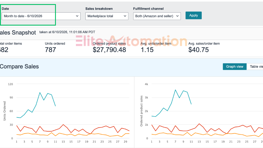Click the Fulfillment channel label
Image resolution: width=263 pixels, height=148 pixels.
point(148,9)
